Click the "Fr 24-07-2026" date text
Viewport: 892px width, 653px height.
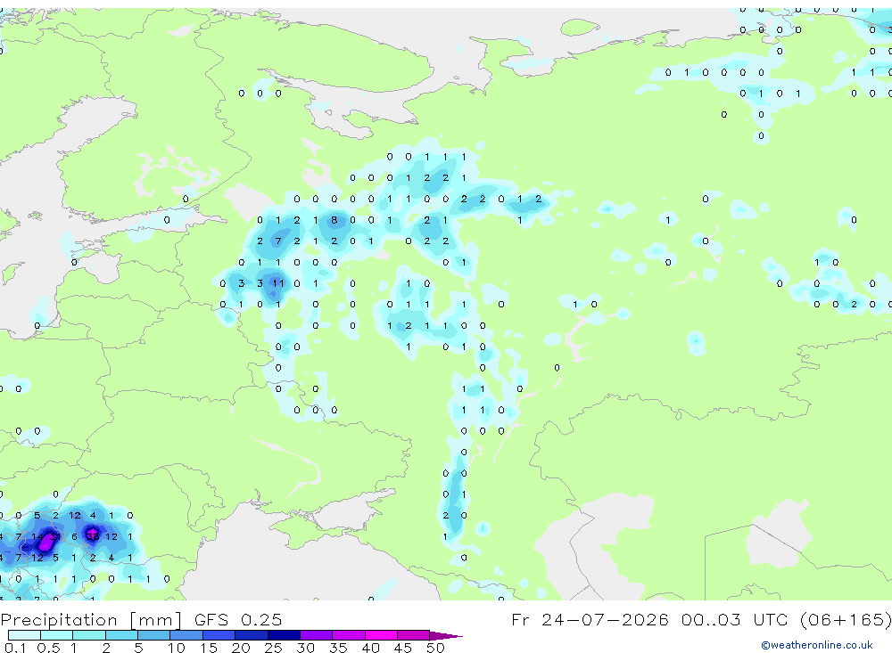(590, 619)
